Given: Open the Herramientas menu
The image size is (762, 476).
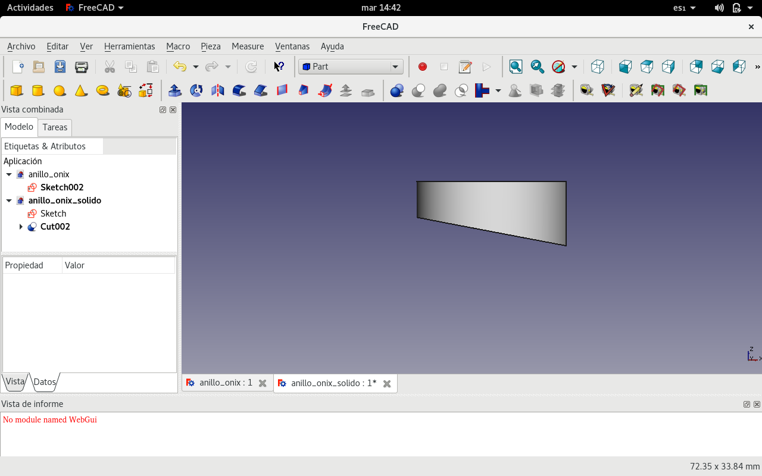Looking at the screenshot, I should click(x=129, y=46).
